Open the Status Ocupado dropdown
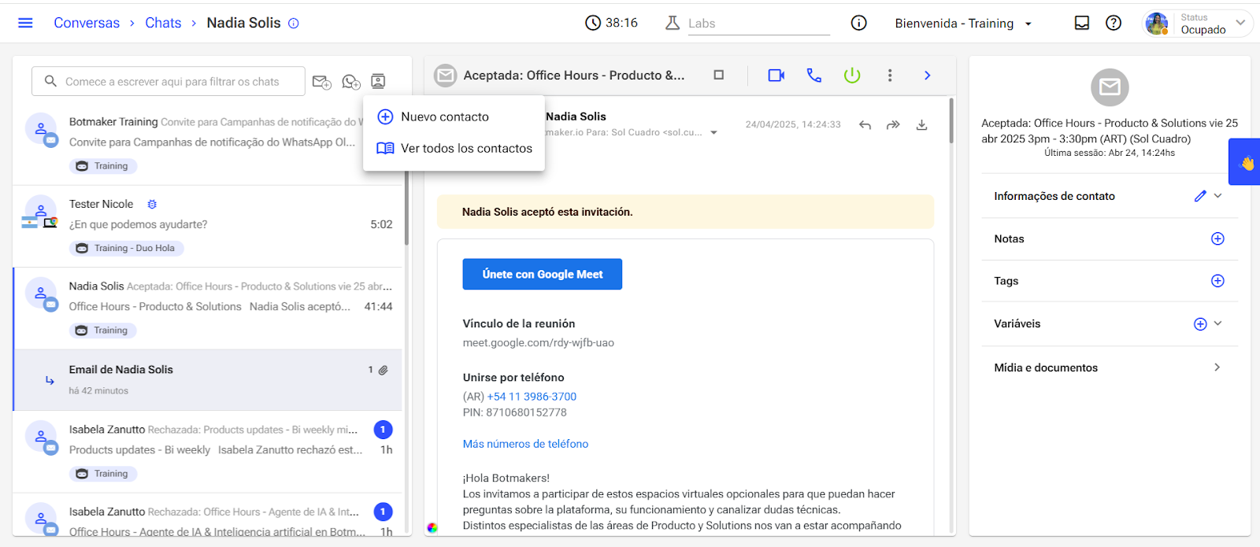Screen dimensions: 1260x547 (1212, 24)
